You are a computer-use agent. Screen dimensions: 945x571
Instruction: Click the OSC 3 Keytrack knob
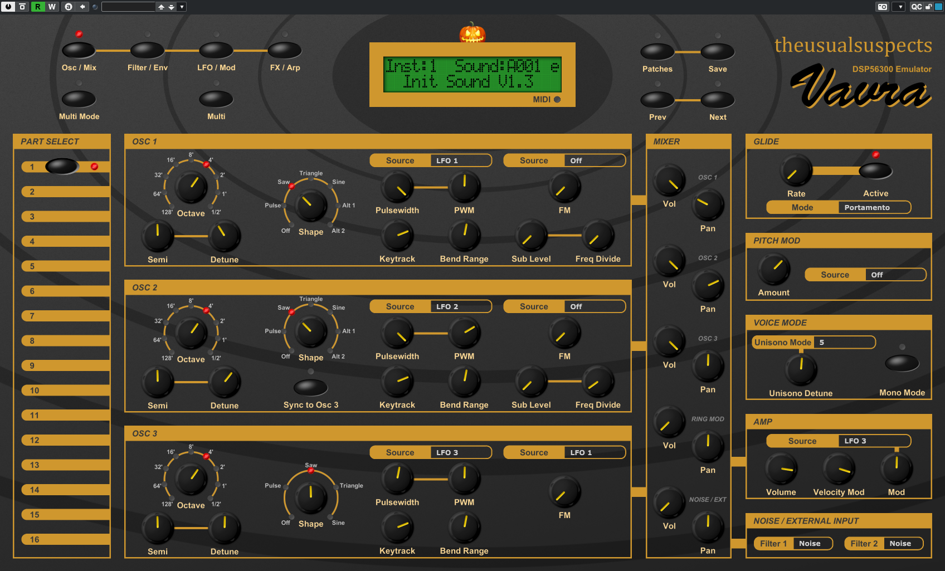pyautogui.click(x=397, y=528)
